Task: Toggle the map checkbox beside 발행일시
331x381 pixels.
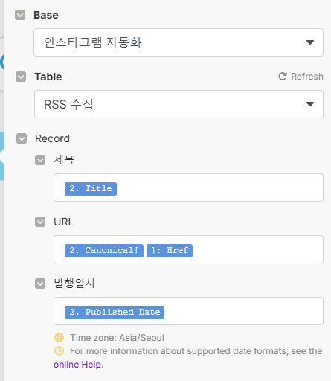Action: click(40, 284)
